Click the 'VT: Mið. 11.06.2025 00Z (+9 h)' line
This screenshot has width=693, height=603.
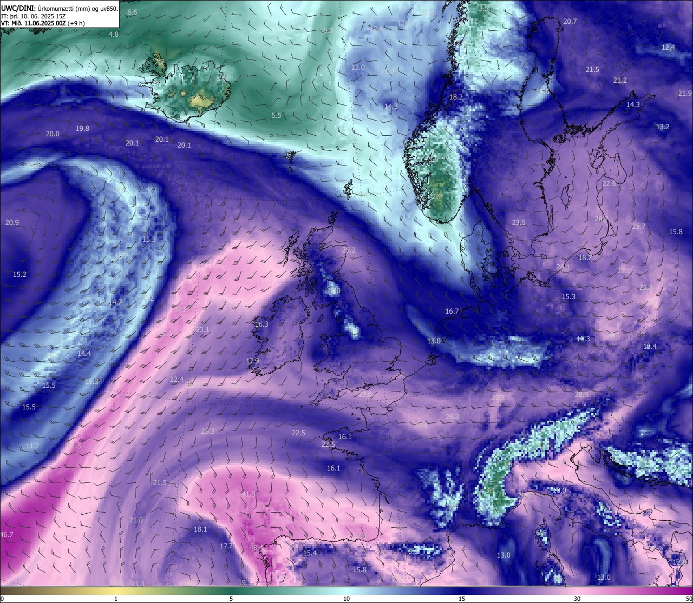coord(43,23)
